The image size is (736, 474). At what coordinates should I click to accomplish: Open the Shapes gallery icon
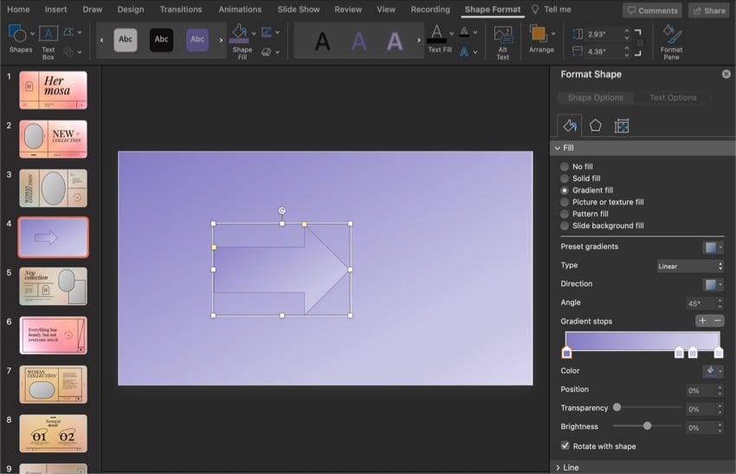tap(17, 34)
